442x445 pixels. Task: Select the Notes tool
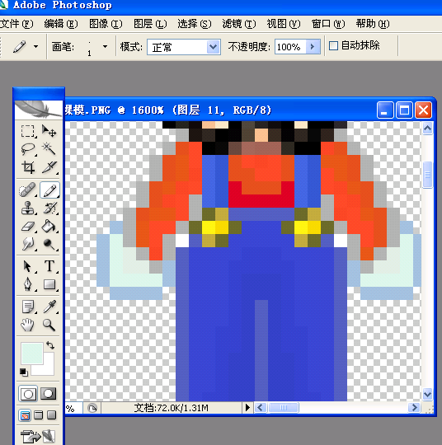pyautogui.click(x=28, y=307)
